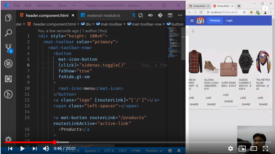Viewport: 275px width, 154px height.
Task: Open the Debug panel in activity bar
Action: pyautogui.click(x=8, y=63)
